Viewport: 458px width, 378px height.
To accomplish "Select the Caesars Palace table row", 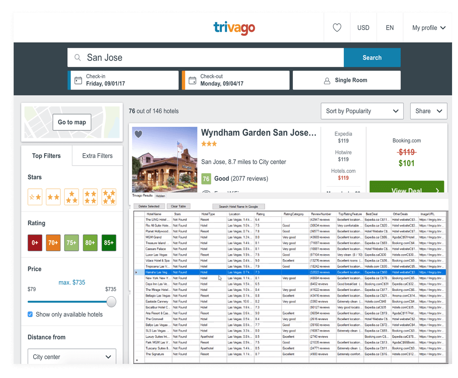I will tap(290, 249).
